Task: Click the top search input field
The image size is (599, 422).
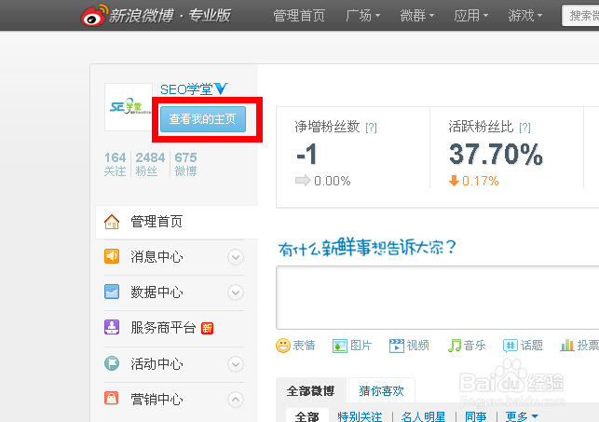Action: click(580, 16)
